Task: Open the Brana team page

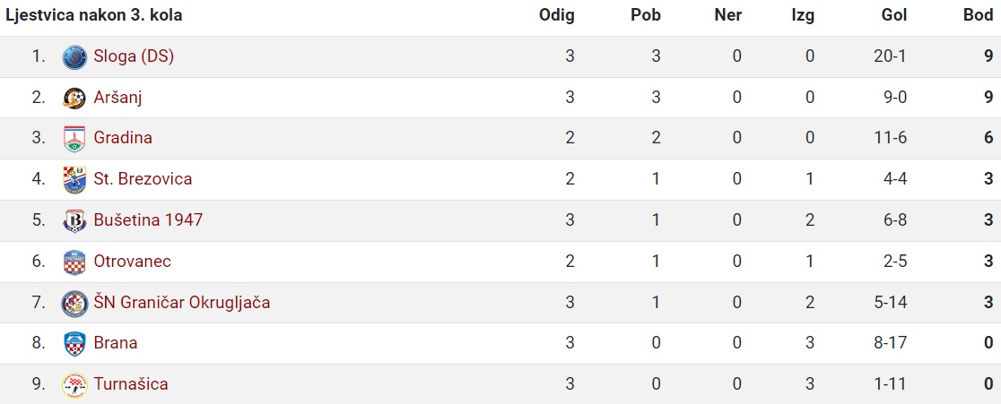Action: [116, 343]
